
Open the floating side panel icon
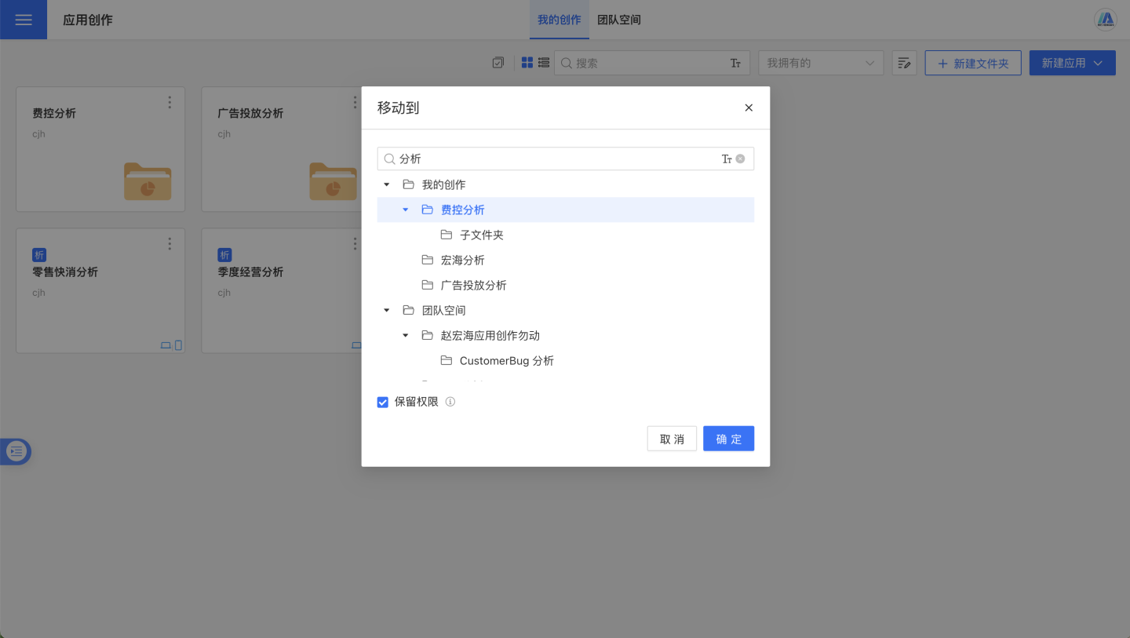tap(16, 451)
